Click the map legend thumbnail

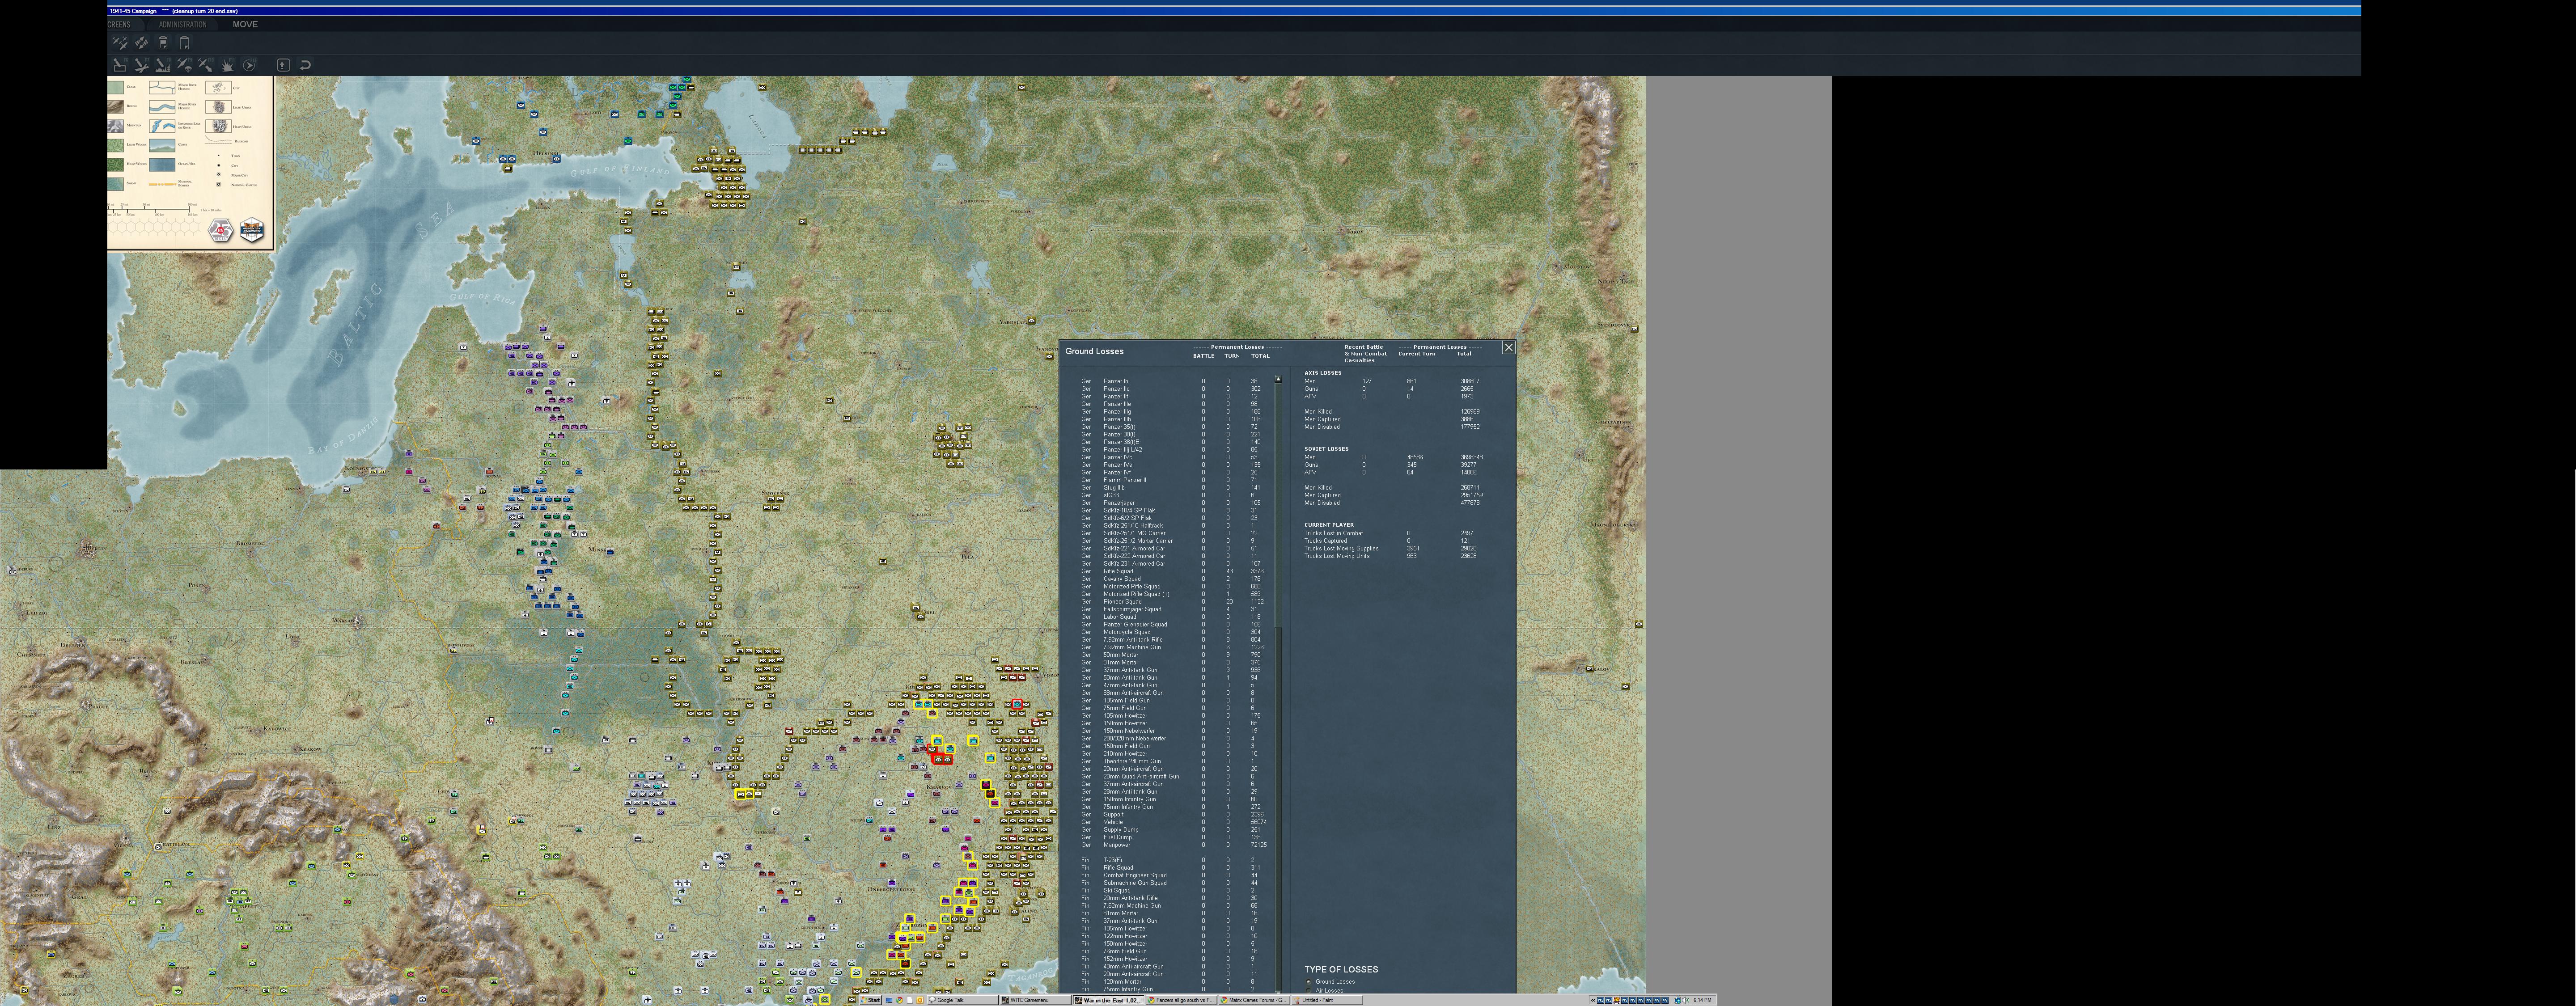tap(190, 163)
